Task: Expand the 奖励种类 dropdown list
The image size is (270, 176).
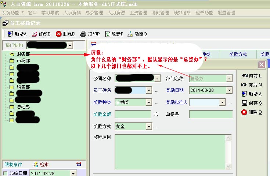Action: 149,102
